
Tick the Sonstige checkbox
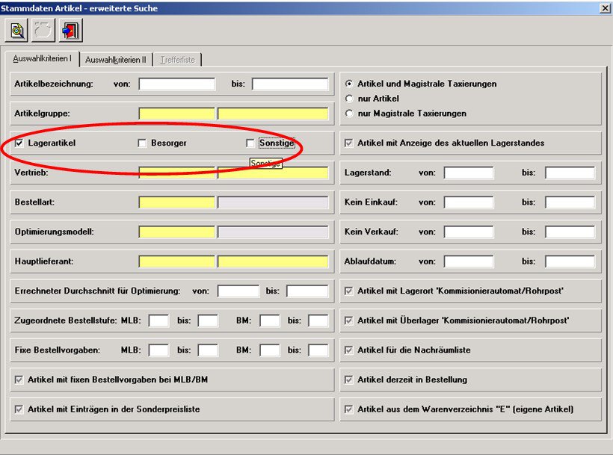point(250,143)
